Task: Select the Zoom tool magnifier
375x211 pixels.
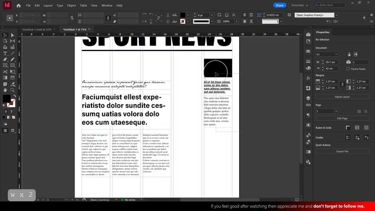Action: [x=12, y=90]
